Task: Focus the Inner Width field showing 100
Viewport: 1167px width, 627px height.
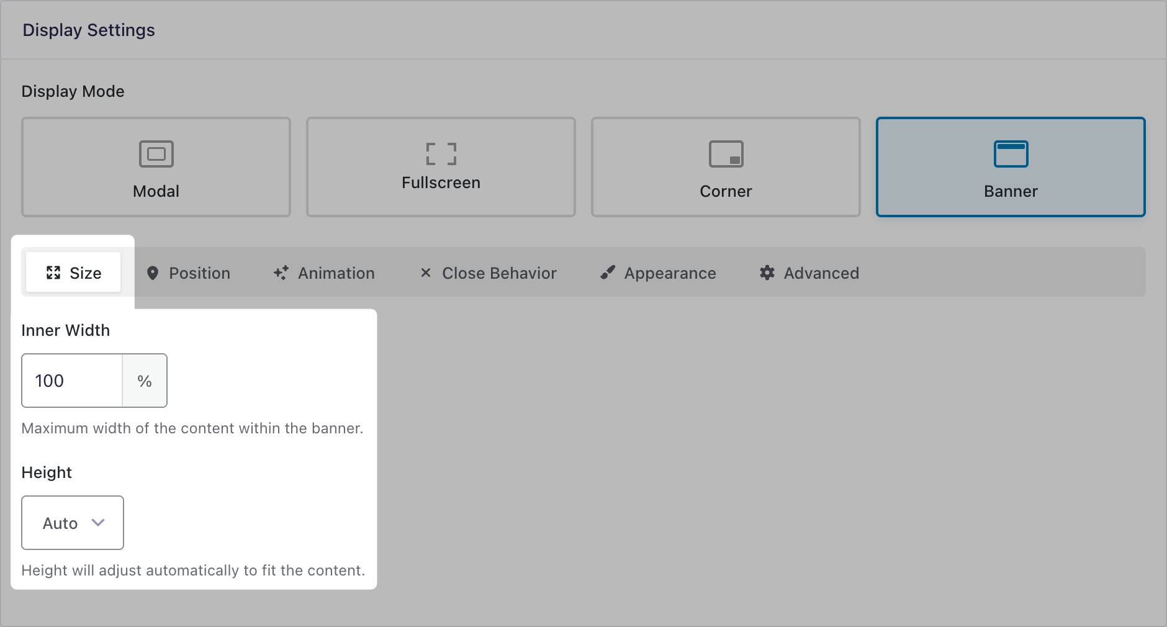Action: (x=72, y=381)
